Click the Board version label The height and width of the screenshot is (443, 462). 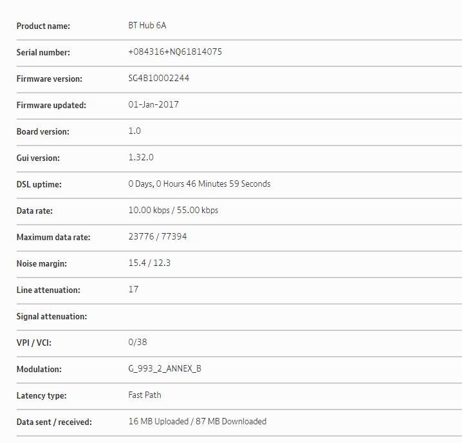point(42,131)
